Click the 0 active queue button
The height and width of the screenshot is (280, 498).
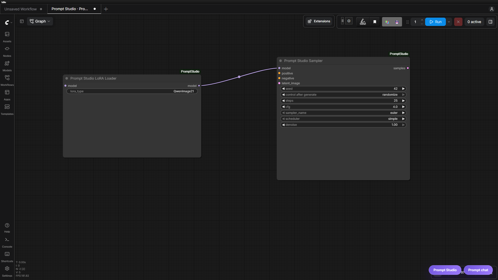(x=474, y=22)
